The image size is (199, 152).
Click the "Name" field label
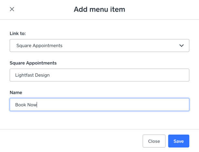pos(16,93)
